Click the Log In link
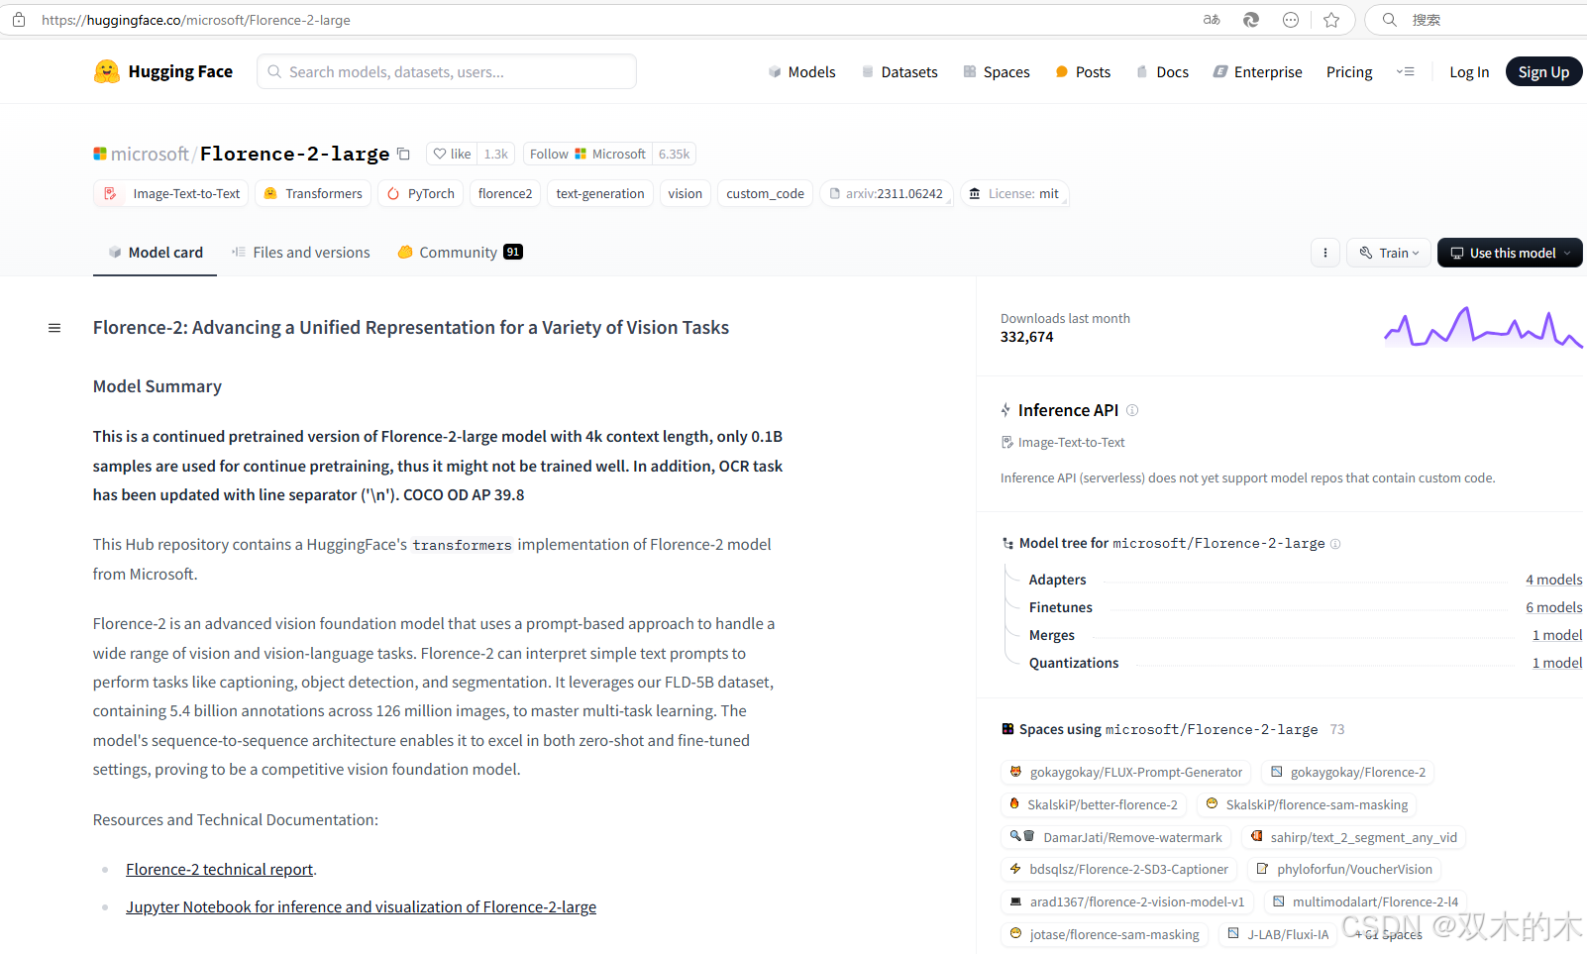This screenshot has height=954, width=1587. pyautogui.click(x=1469, y=71)
